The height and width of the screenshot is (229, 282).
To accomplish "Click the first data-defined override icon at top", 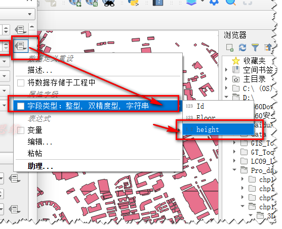I will [x=20, y=30].
